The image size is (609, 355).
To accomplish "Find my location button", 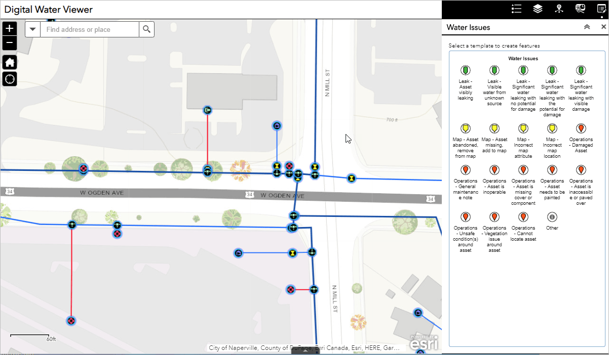I will point(10,79).
